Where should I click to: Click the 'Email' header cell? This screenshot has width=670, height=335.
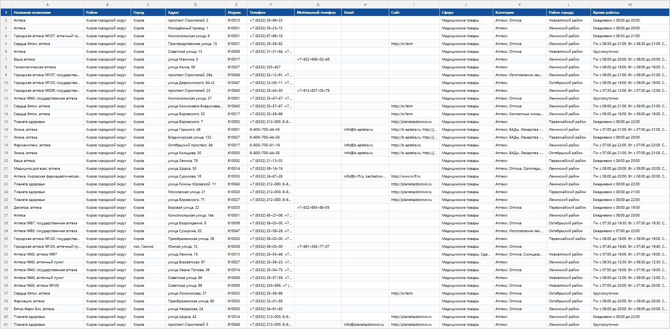tap(365, 12)
